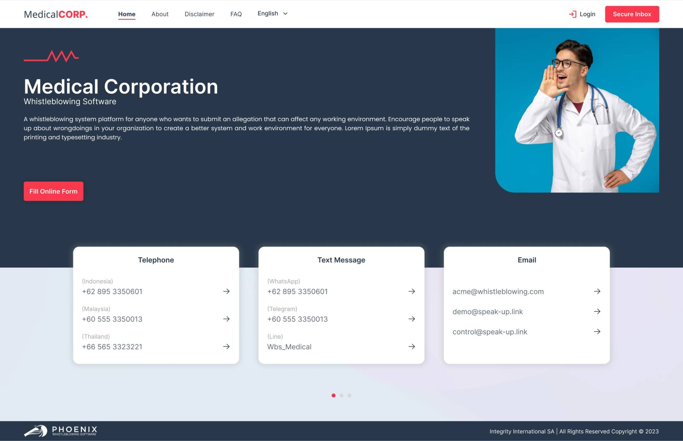The image size is (683, 441).
Task: Click Line ID Wbs_Medical
Action: pos(289,347)
